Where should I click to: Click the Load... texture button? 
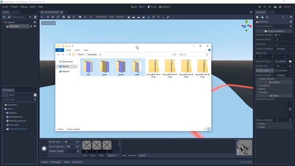point(93,155)
